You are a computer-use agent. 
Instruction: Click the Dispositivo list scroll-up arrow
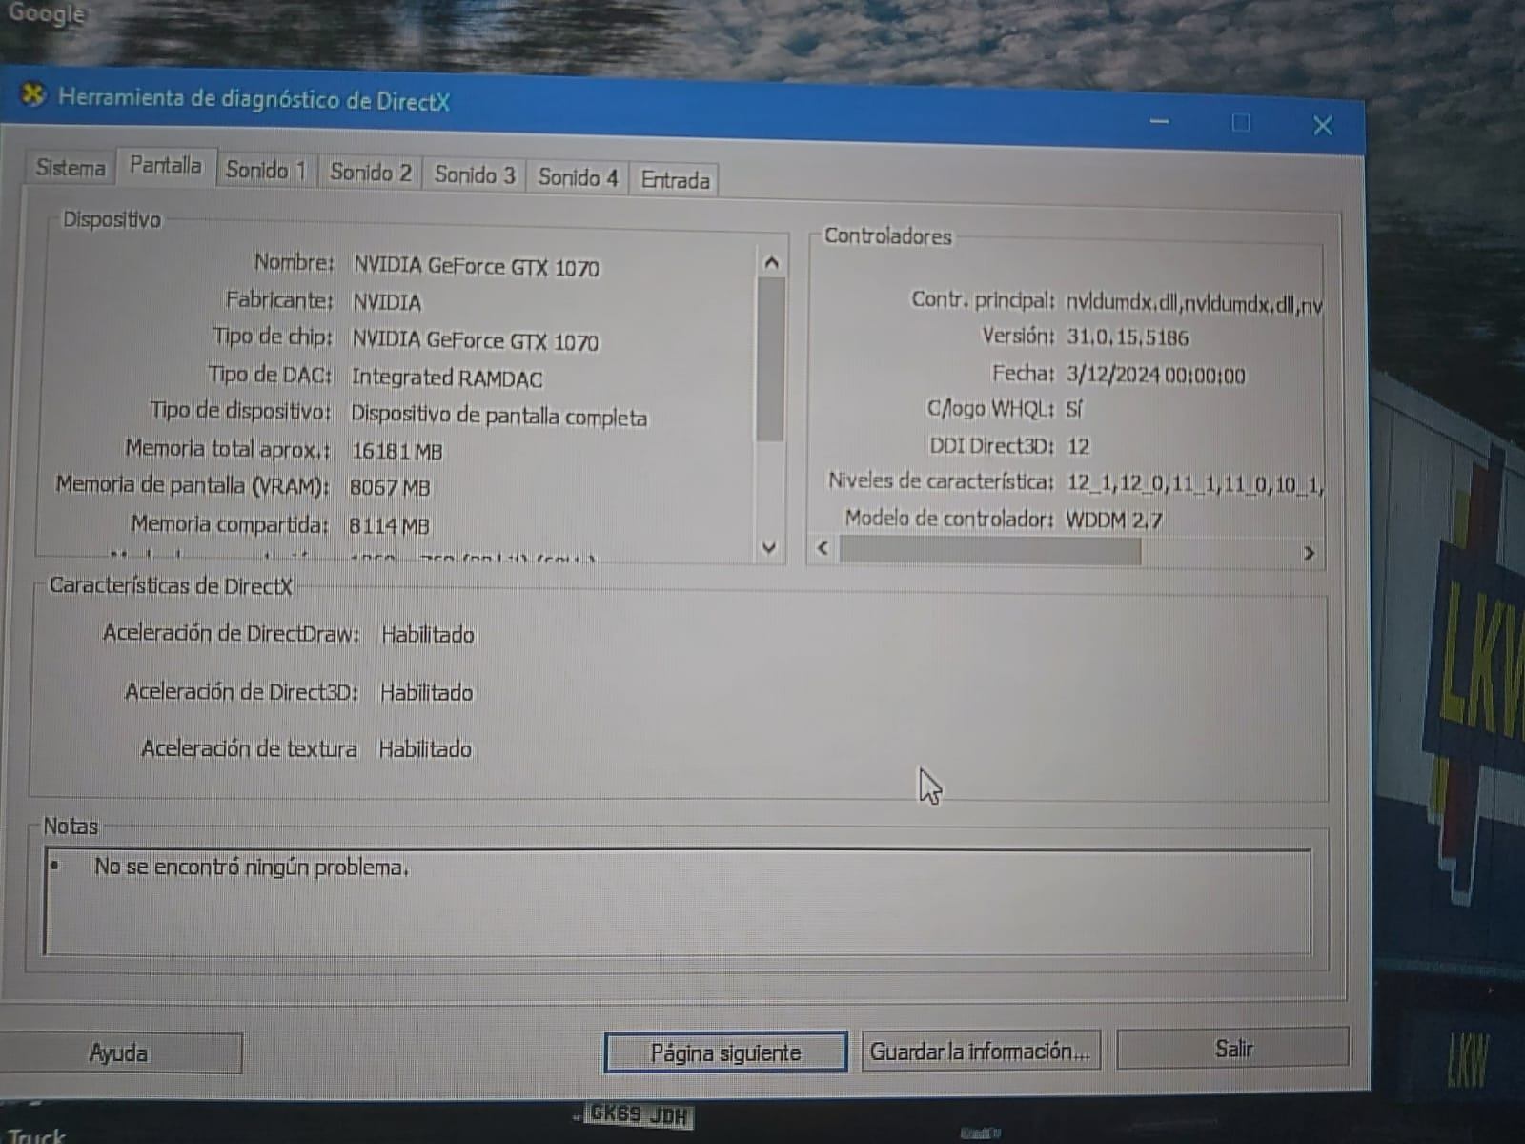[771, 262]
